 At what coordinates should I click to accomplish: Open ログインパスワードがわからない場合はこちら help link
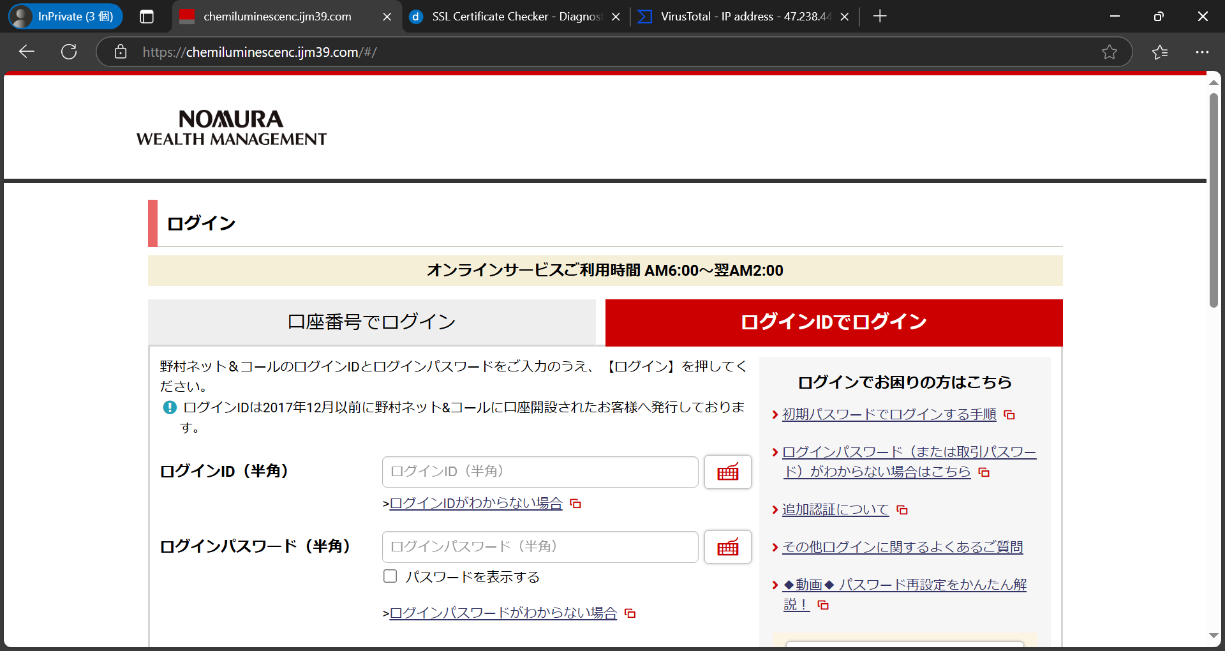[909, 461]
